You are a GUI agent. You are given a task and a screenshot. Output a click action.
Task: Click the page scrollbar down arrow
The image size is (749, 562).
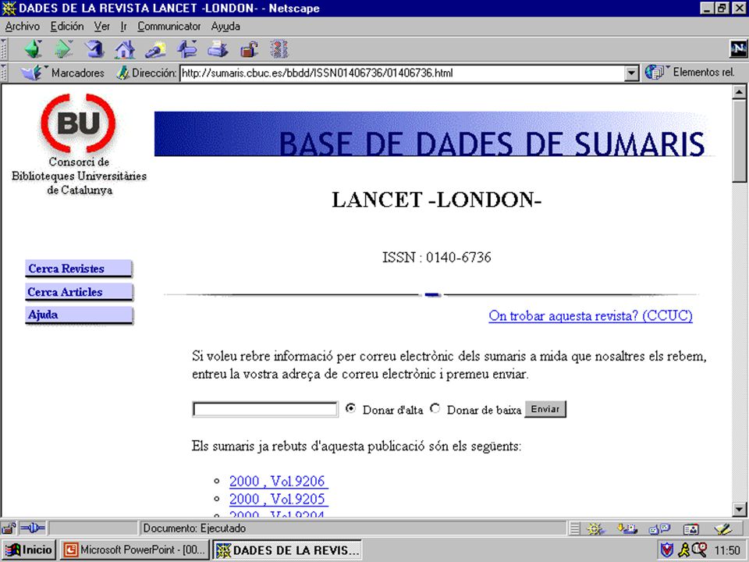(740, 508)
